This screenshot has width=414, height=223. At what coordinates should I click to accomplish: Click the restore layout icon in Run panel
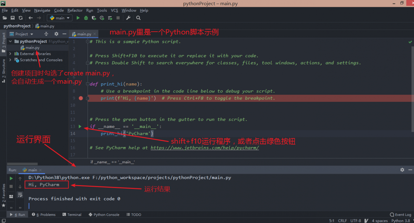click(11, 196)
